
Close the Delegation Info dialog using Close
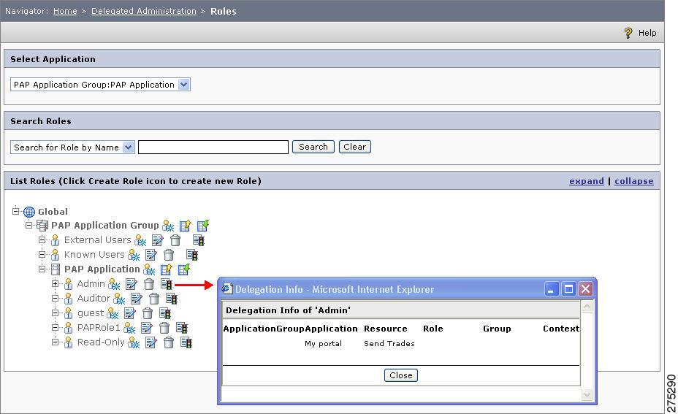click(401, 375)
